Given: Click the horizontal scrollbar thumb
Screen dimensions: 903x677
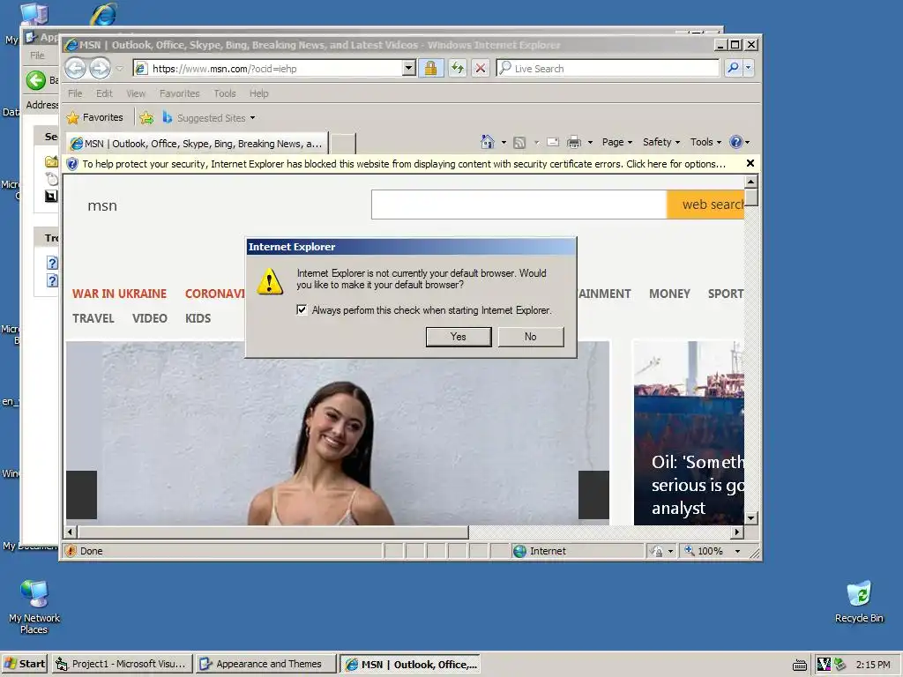Looking at the screenshot, I should pyautogui.click(x=273, y=532).
